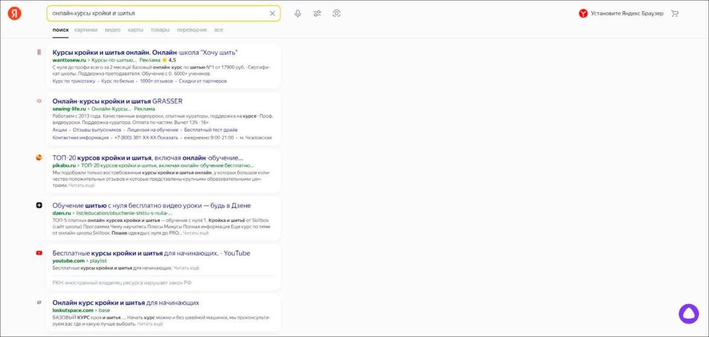Open the YouTube free courses result title
Image resolution: width=709 pixels, height=337 pixels.
[151, 253]
